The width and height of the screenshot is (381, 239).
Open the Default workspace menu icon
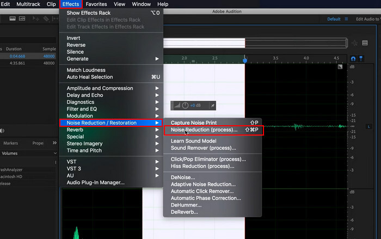pos(346,19)
